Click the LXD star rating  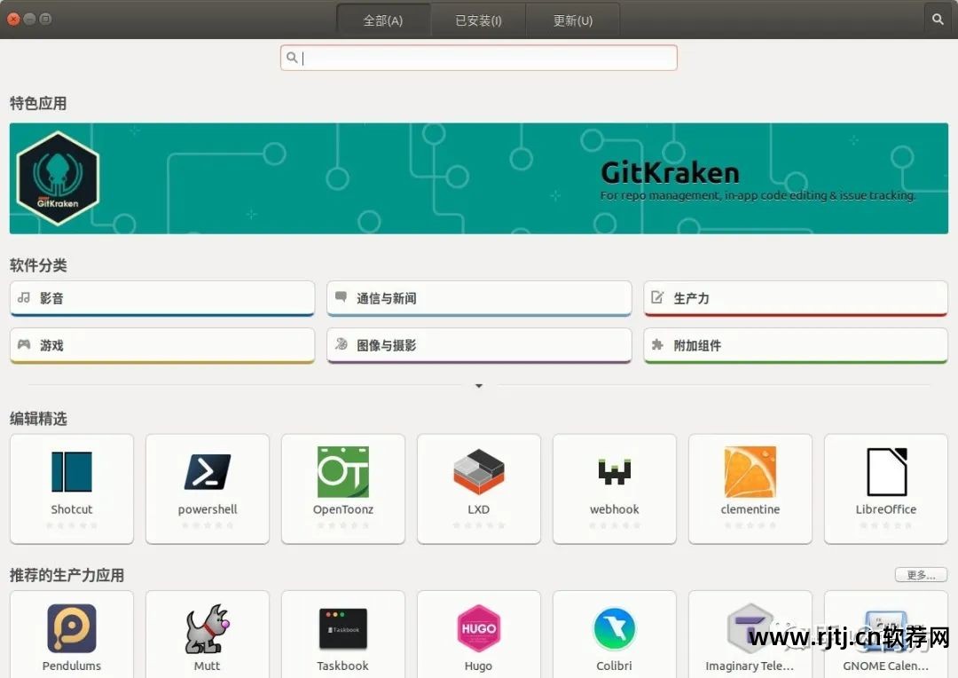coord(478,525)
